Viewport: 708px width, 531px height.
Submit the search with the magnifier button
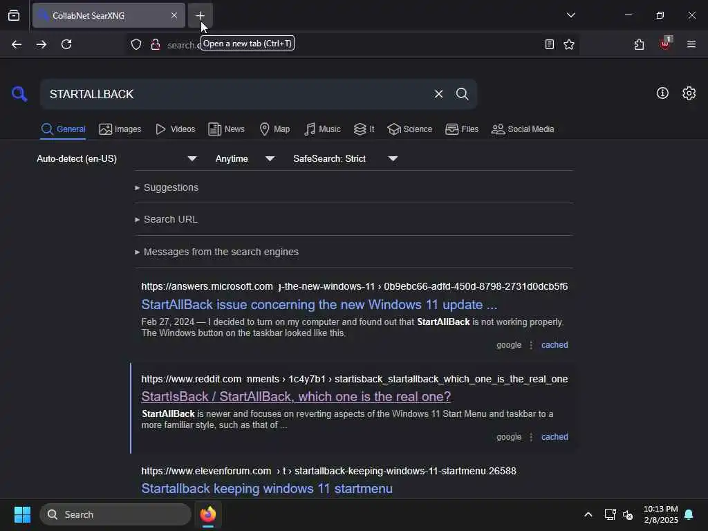click(x=462, y=94)
